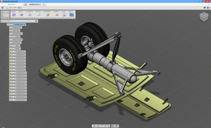211x128 pixels.
Task: Collapse the Browser panel header
Action: [2, 21]
